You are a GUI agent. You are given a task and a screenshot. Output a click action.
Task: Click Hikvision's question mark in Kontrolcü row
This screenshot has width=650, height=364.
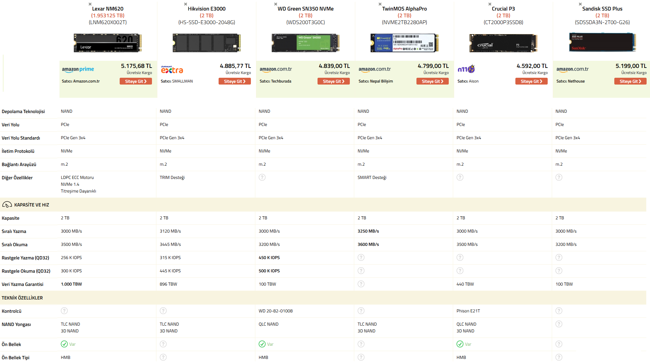coord(163,311)
